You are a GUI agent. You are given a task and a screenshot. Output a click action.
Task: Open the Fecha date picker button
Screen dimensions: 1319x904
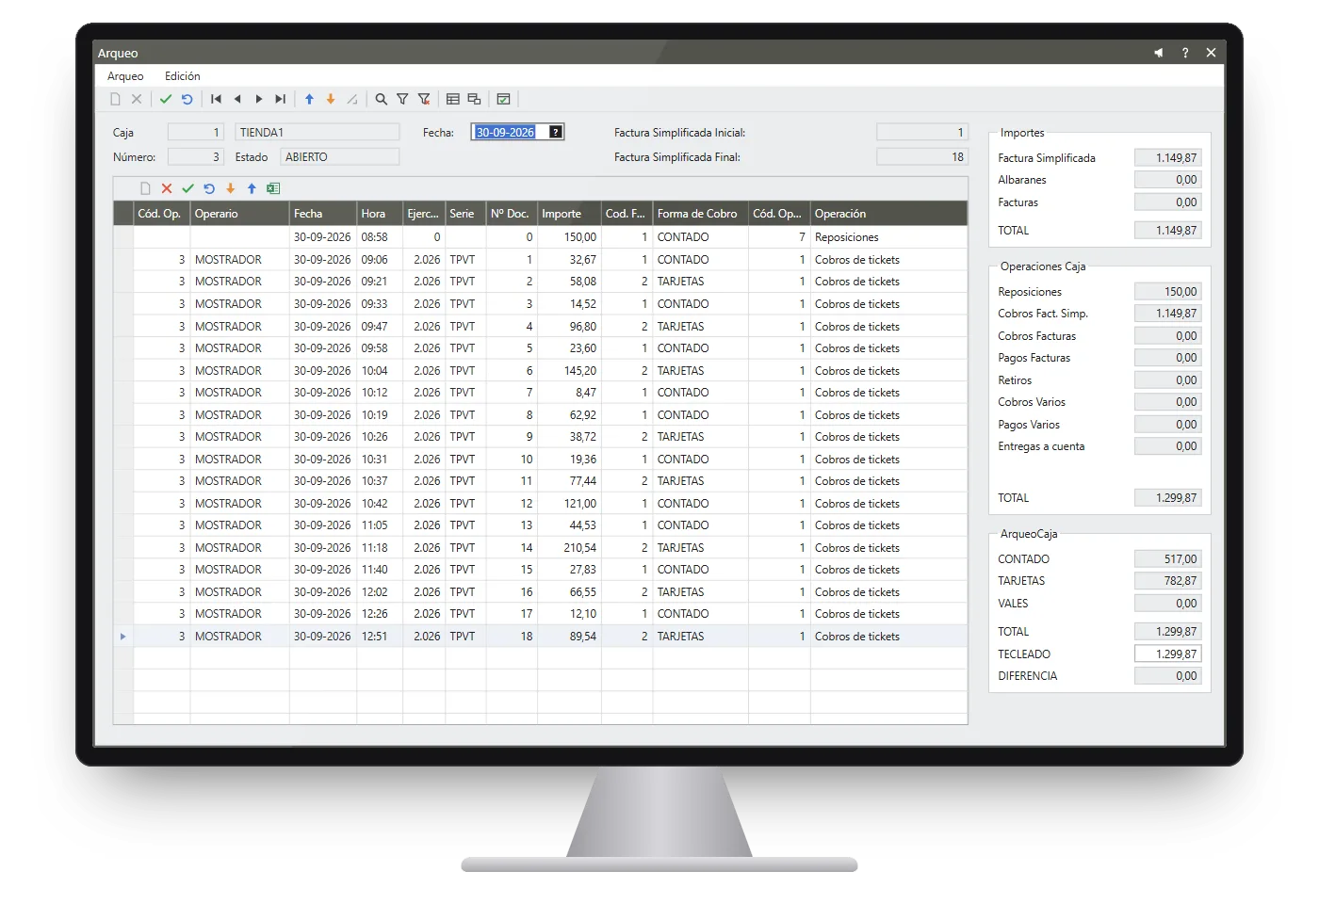[556, 133]
